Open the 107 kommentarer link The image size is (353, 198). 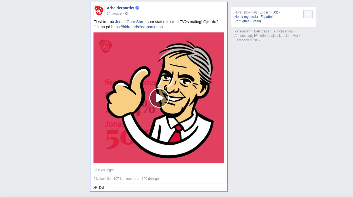click(126, 179)
